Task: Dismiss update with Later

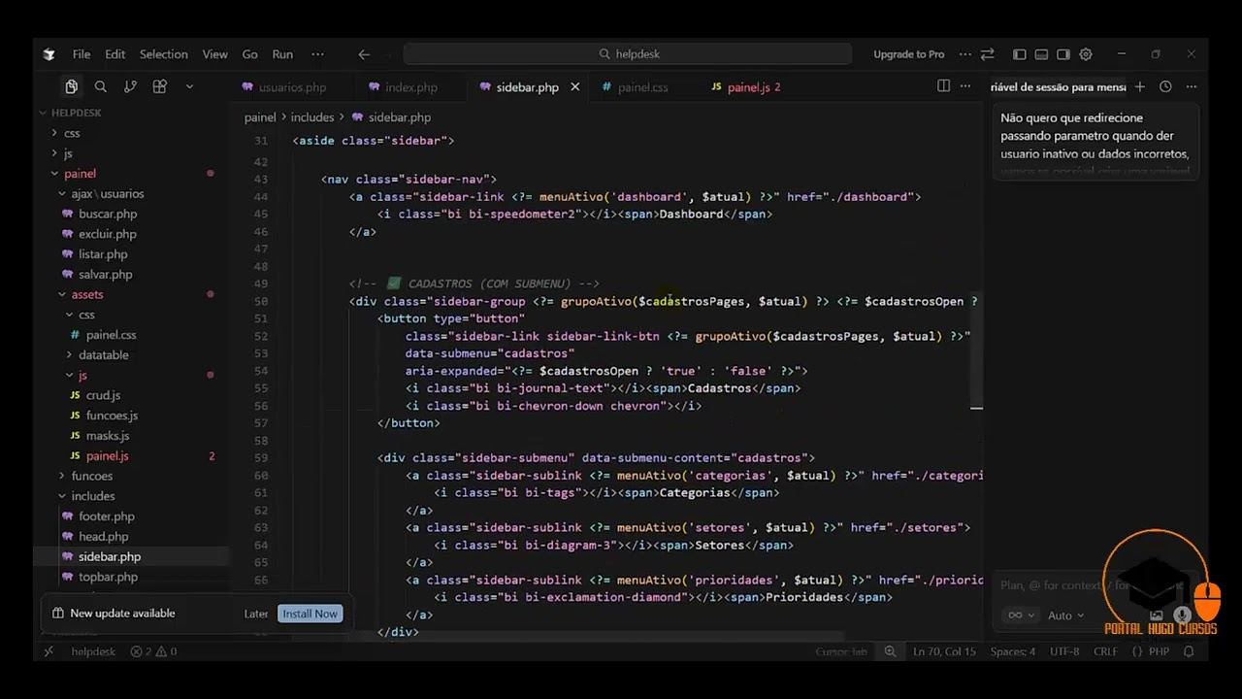Action: coord(256,614)
